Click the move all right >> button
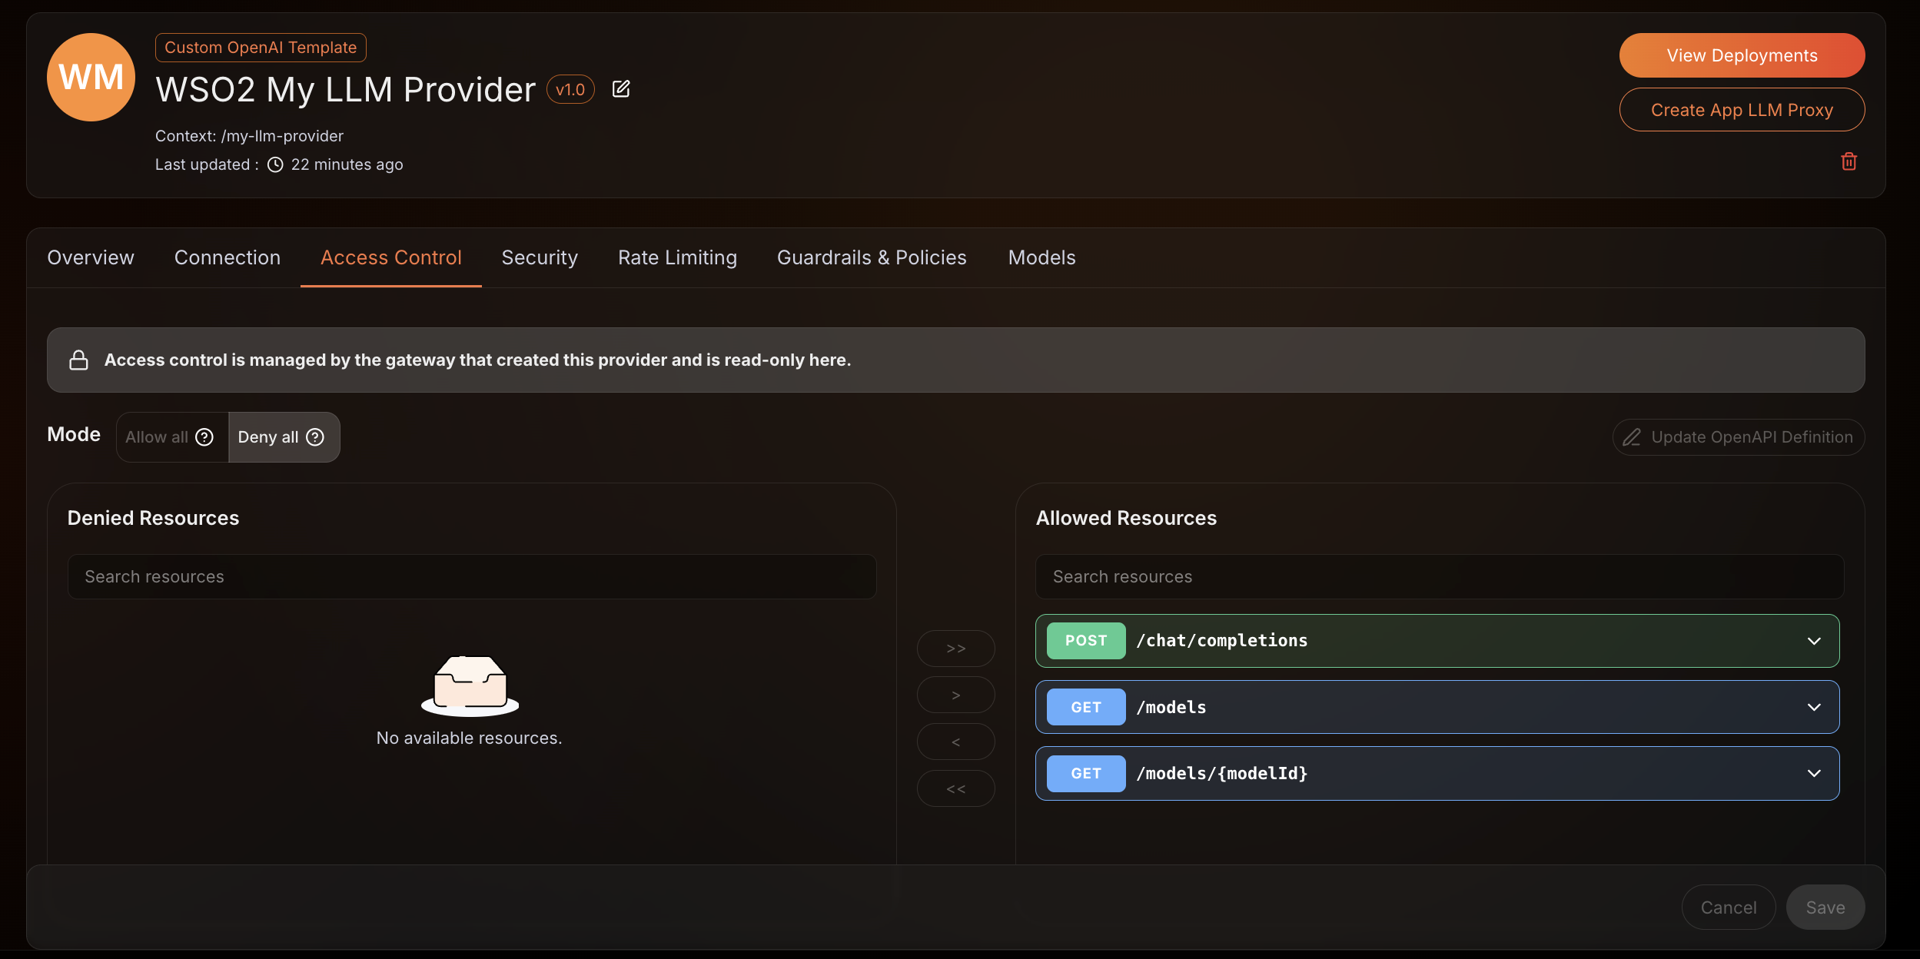This screenshot has height=959, width=1920. coord(956,649)
